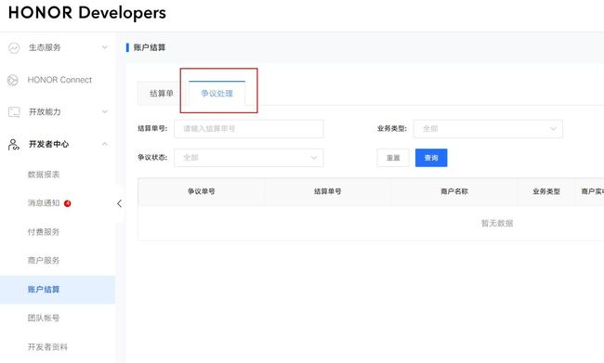
Task: Click the red notification badge on 消息通知
Action: [x=68, y=203]
